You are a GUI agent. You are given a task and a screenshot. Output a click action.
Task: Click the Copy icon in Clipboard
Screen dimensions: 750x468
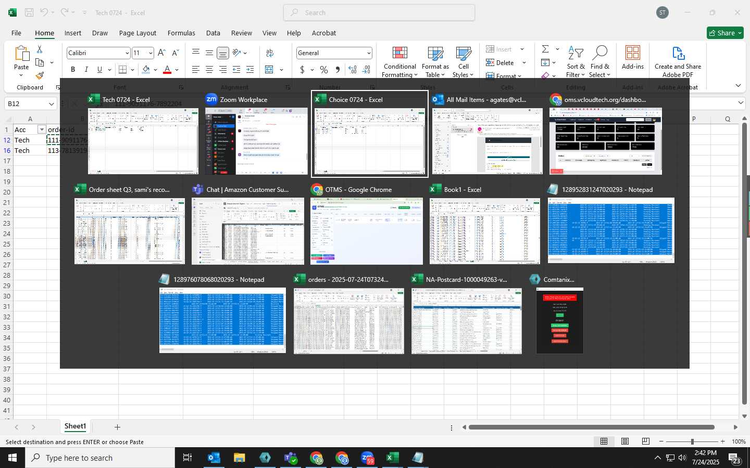[40, 62]
